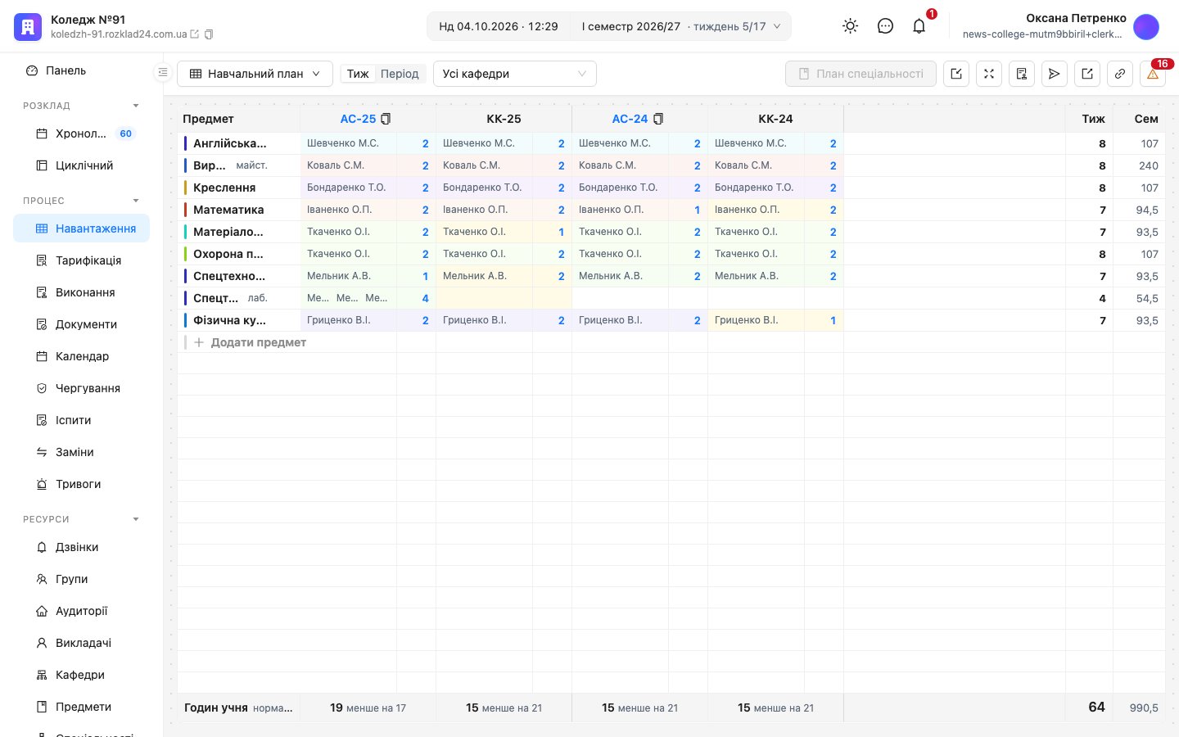Screen dimensions: 1179x737
Task: Collapse sidebar with the panel toggle icon
Action: (163, 73)
